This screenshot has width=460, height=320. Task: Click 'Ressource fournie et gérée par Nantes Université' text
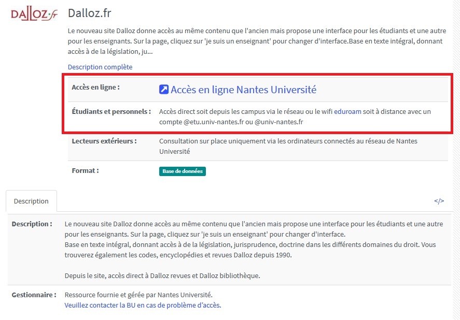coord(138,295)
